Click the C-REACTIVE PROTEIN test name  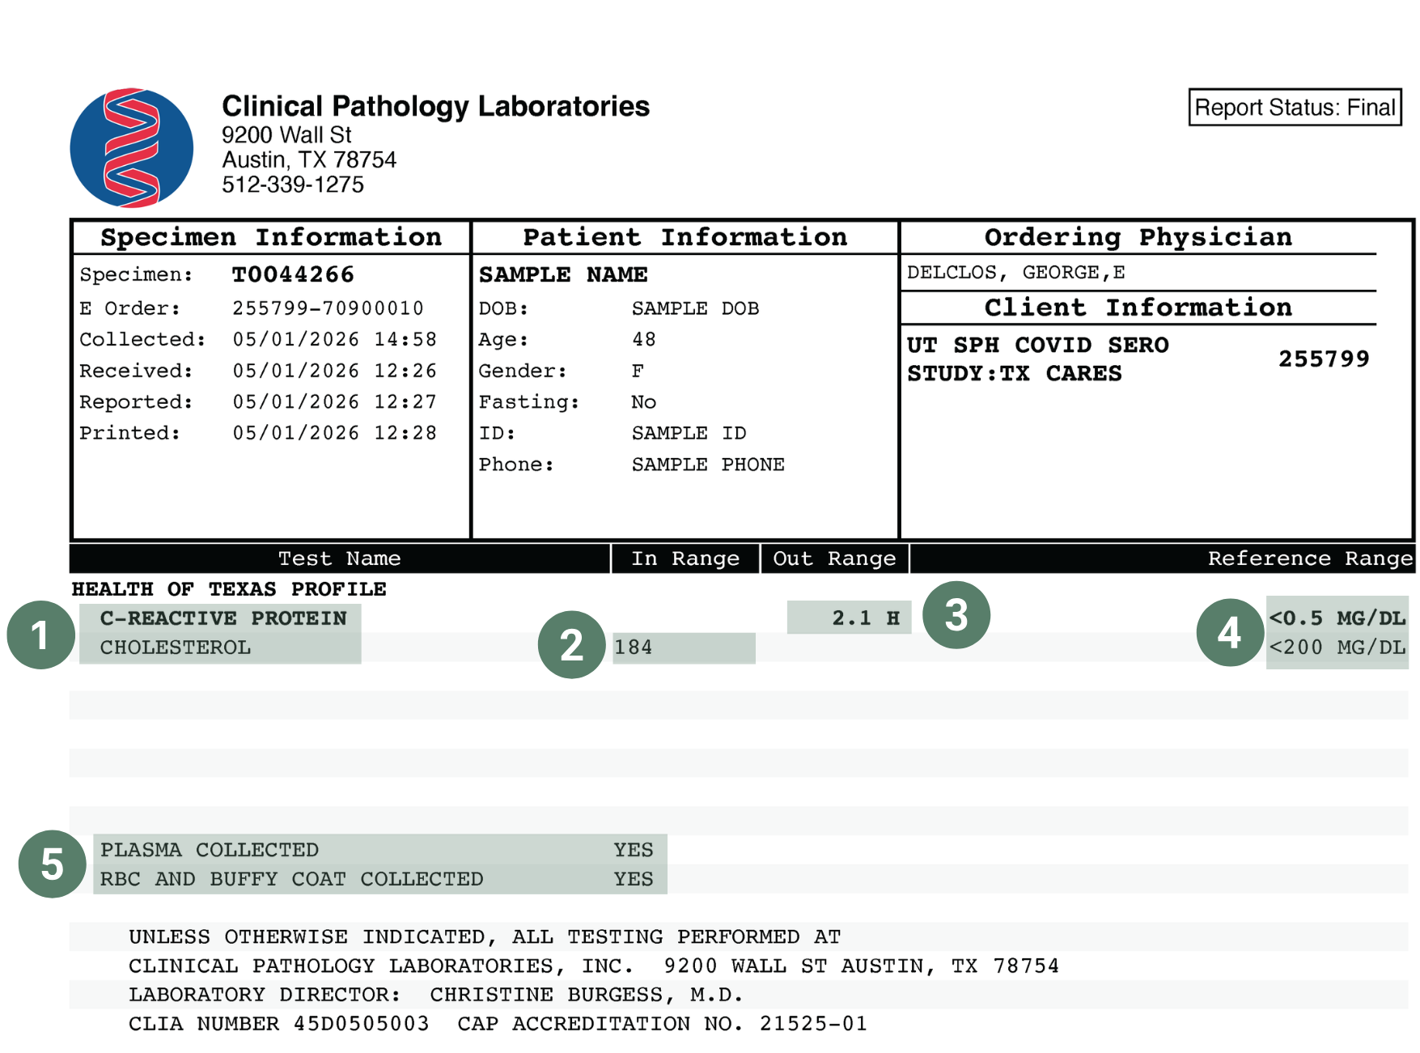223,618
